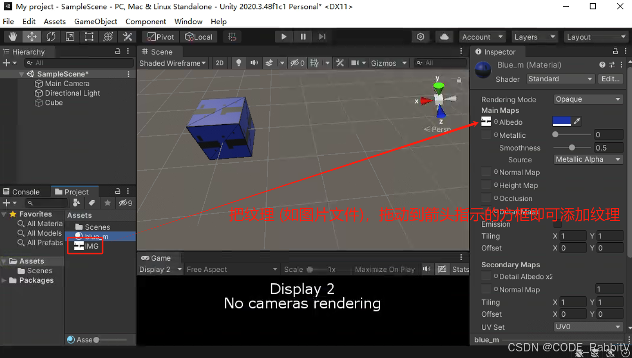Viewport: 632px width, 358px height.
Task: Select the Transform tool
Action: click(108, 37)
